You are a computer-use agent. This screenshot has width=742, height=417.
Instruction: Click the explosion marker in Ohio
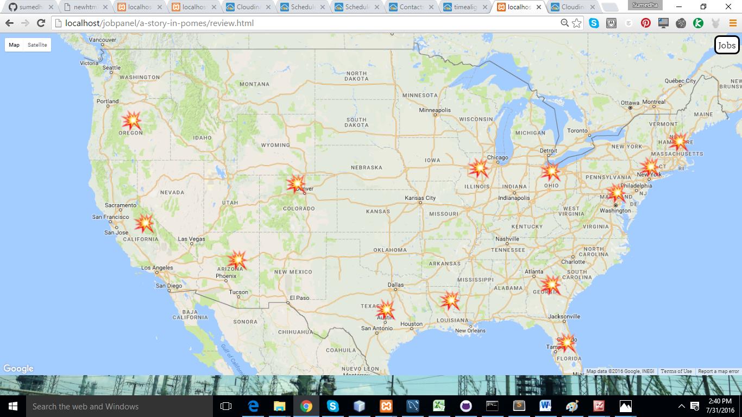[x=551, y=172]
